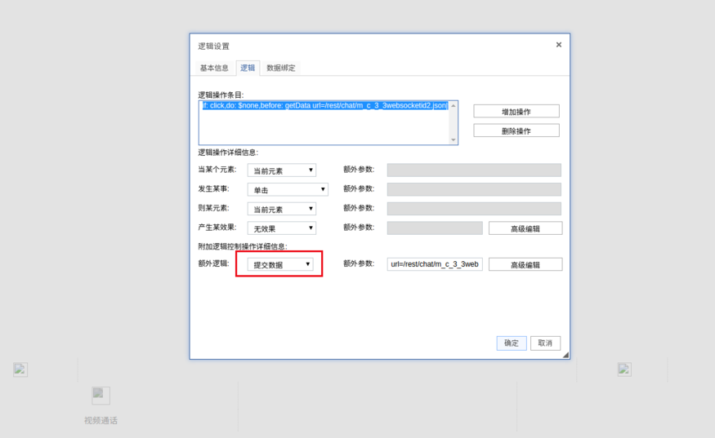This screenshot has width=715, height=438.
Task: Click the dialog resize handle at bottom-right corner
Action: (x=565, y=355)
